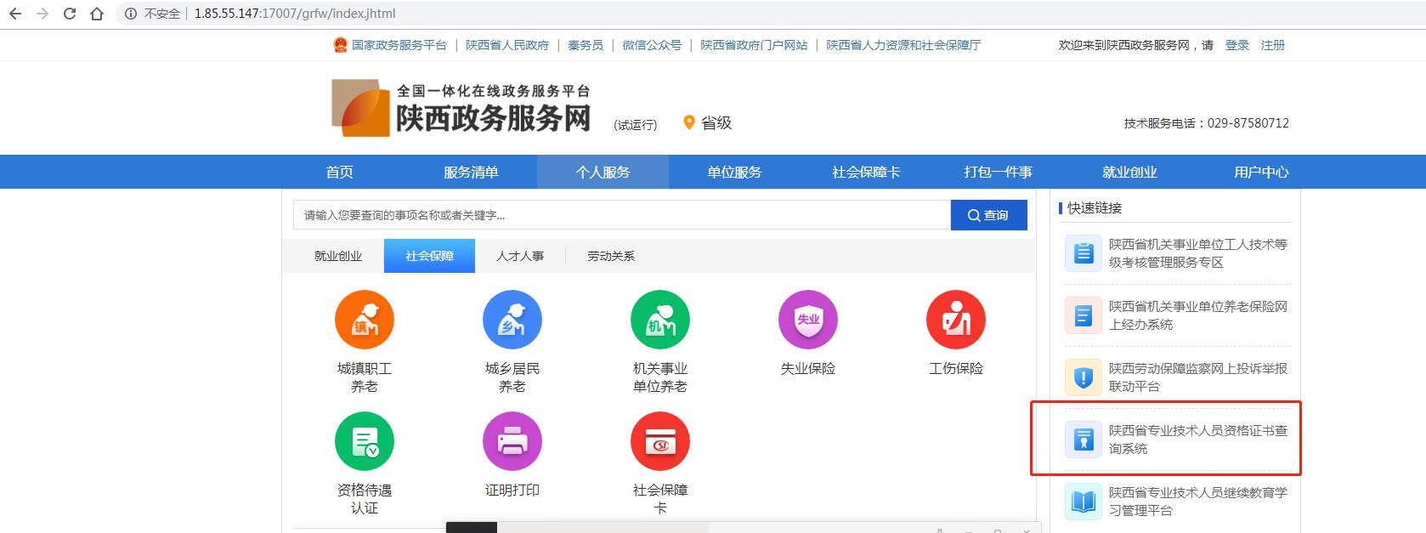The image size is (1426, 533).
Task: Select the 机关事业单位养老 icon
Action: (x=660, y=320)
